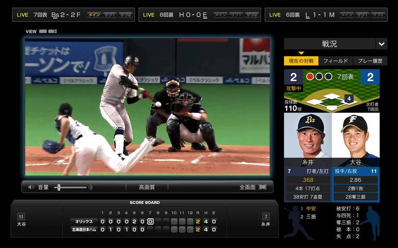Viewport: 398px width, 248px height.
Task: Switch to the フィールド tab
Action: click(335, 61)
